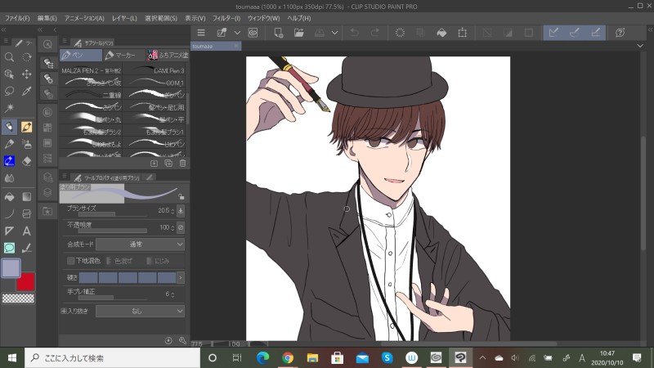Screen dimensions: 654x368
Task: Toggle opacity dynamics button
Action: (181, 227)
